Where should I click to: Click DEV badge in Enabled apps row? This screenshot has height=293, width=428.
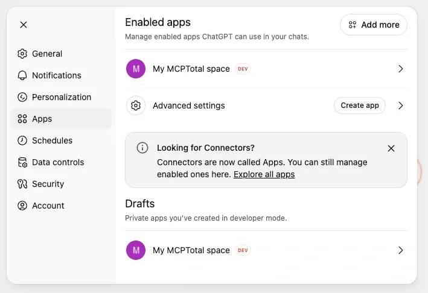pyautogui.click(x=243, y=69)
